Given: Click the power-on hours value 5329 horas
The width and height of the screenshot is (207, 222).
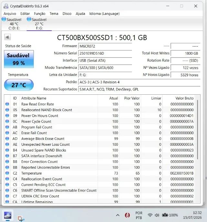Looking at the screenshot, I should pyautogui.click(x=185, y=75).
